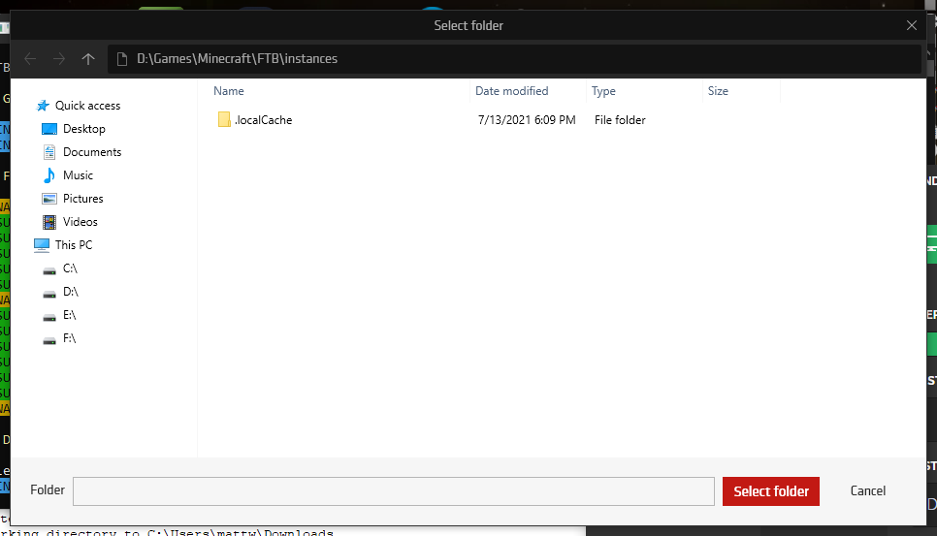
Task: Click the Documents page icon
Action: [x=49, y=152]
